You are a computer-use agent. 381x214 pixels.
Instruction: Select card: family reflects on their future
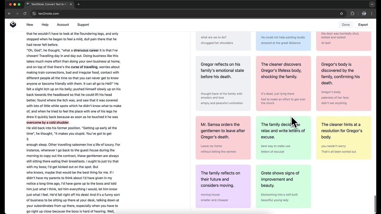coord(223,186)
